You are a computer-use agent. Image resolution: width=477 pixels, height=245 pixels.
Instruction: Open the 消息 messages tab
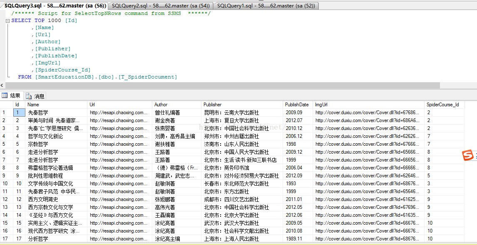pyautogui.click(x=35, y=96)
